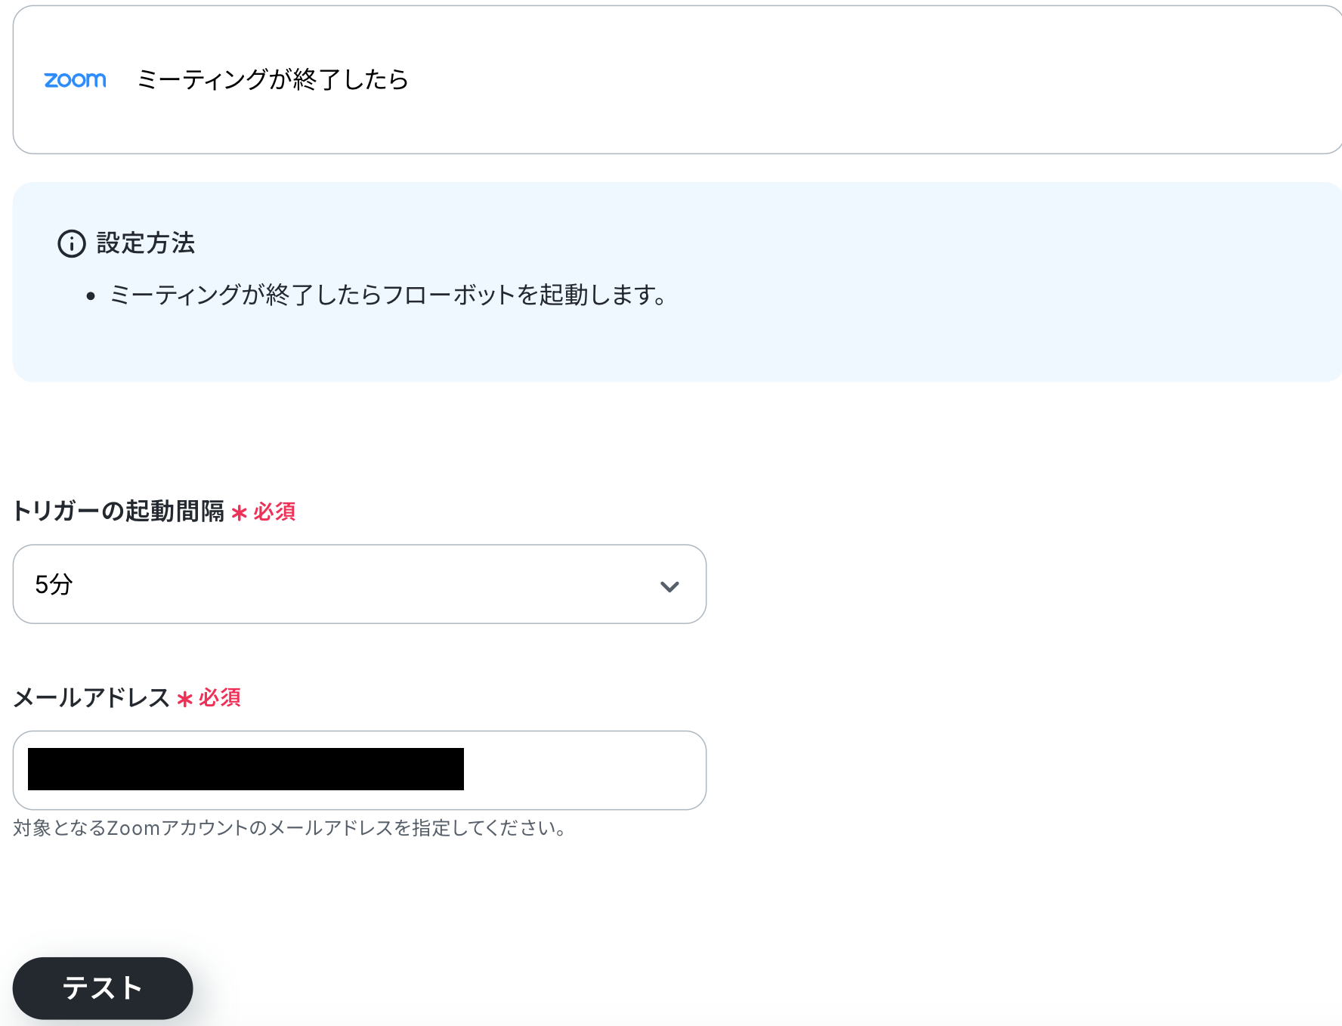Click the bullet dot in the setup instructions
Viewport: 1342px width, 1026px height.
click(91, 296)
